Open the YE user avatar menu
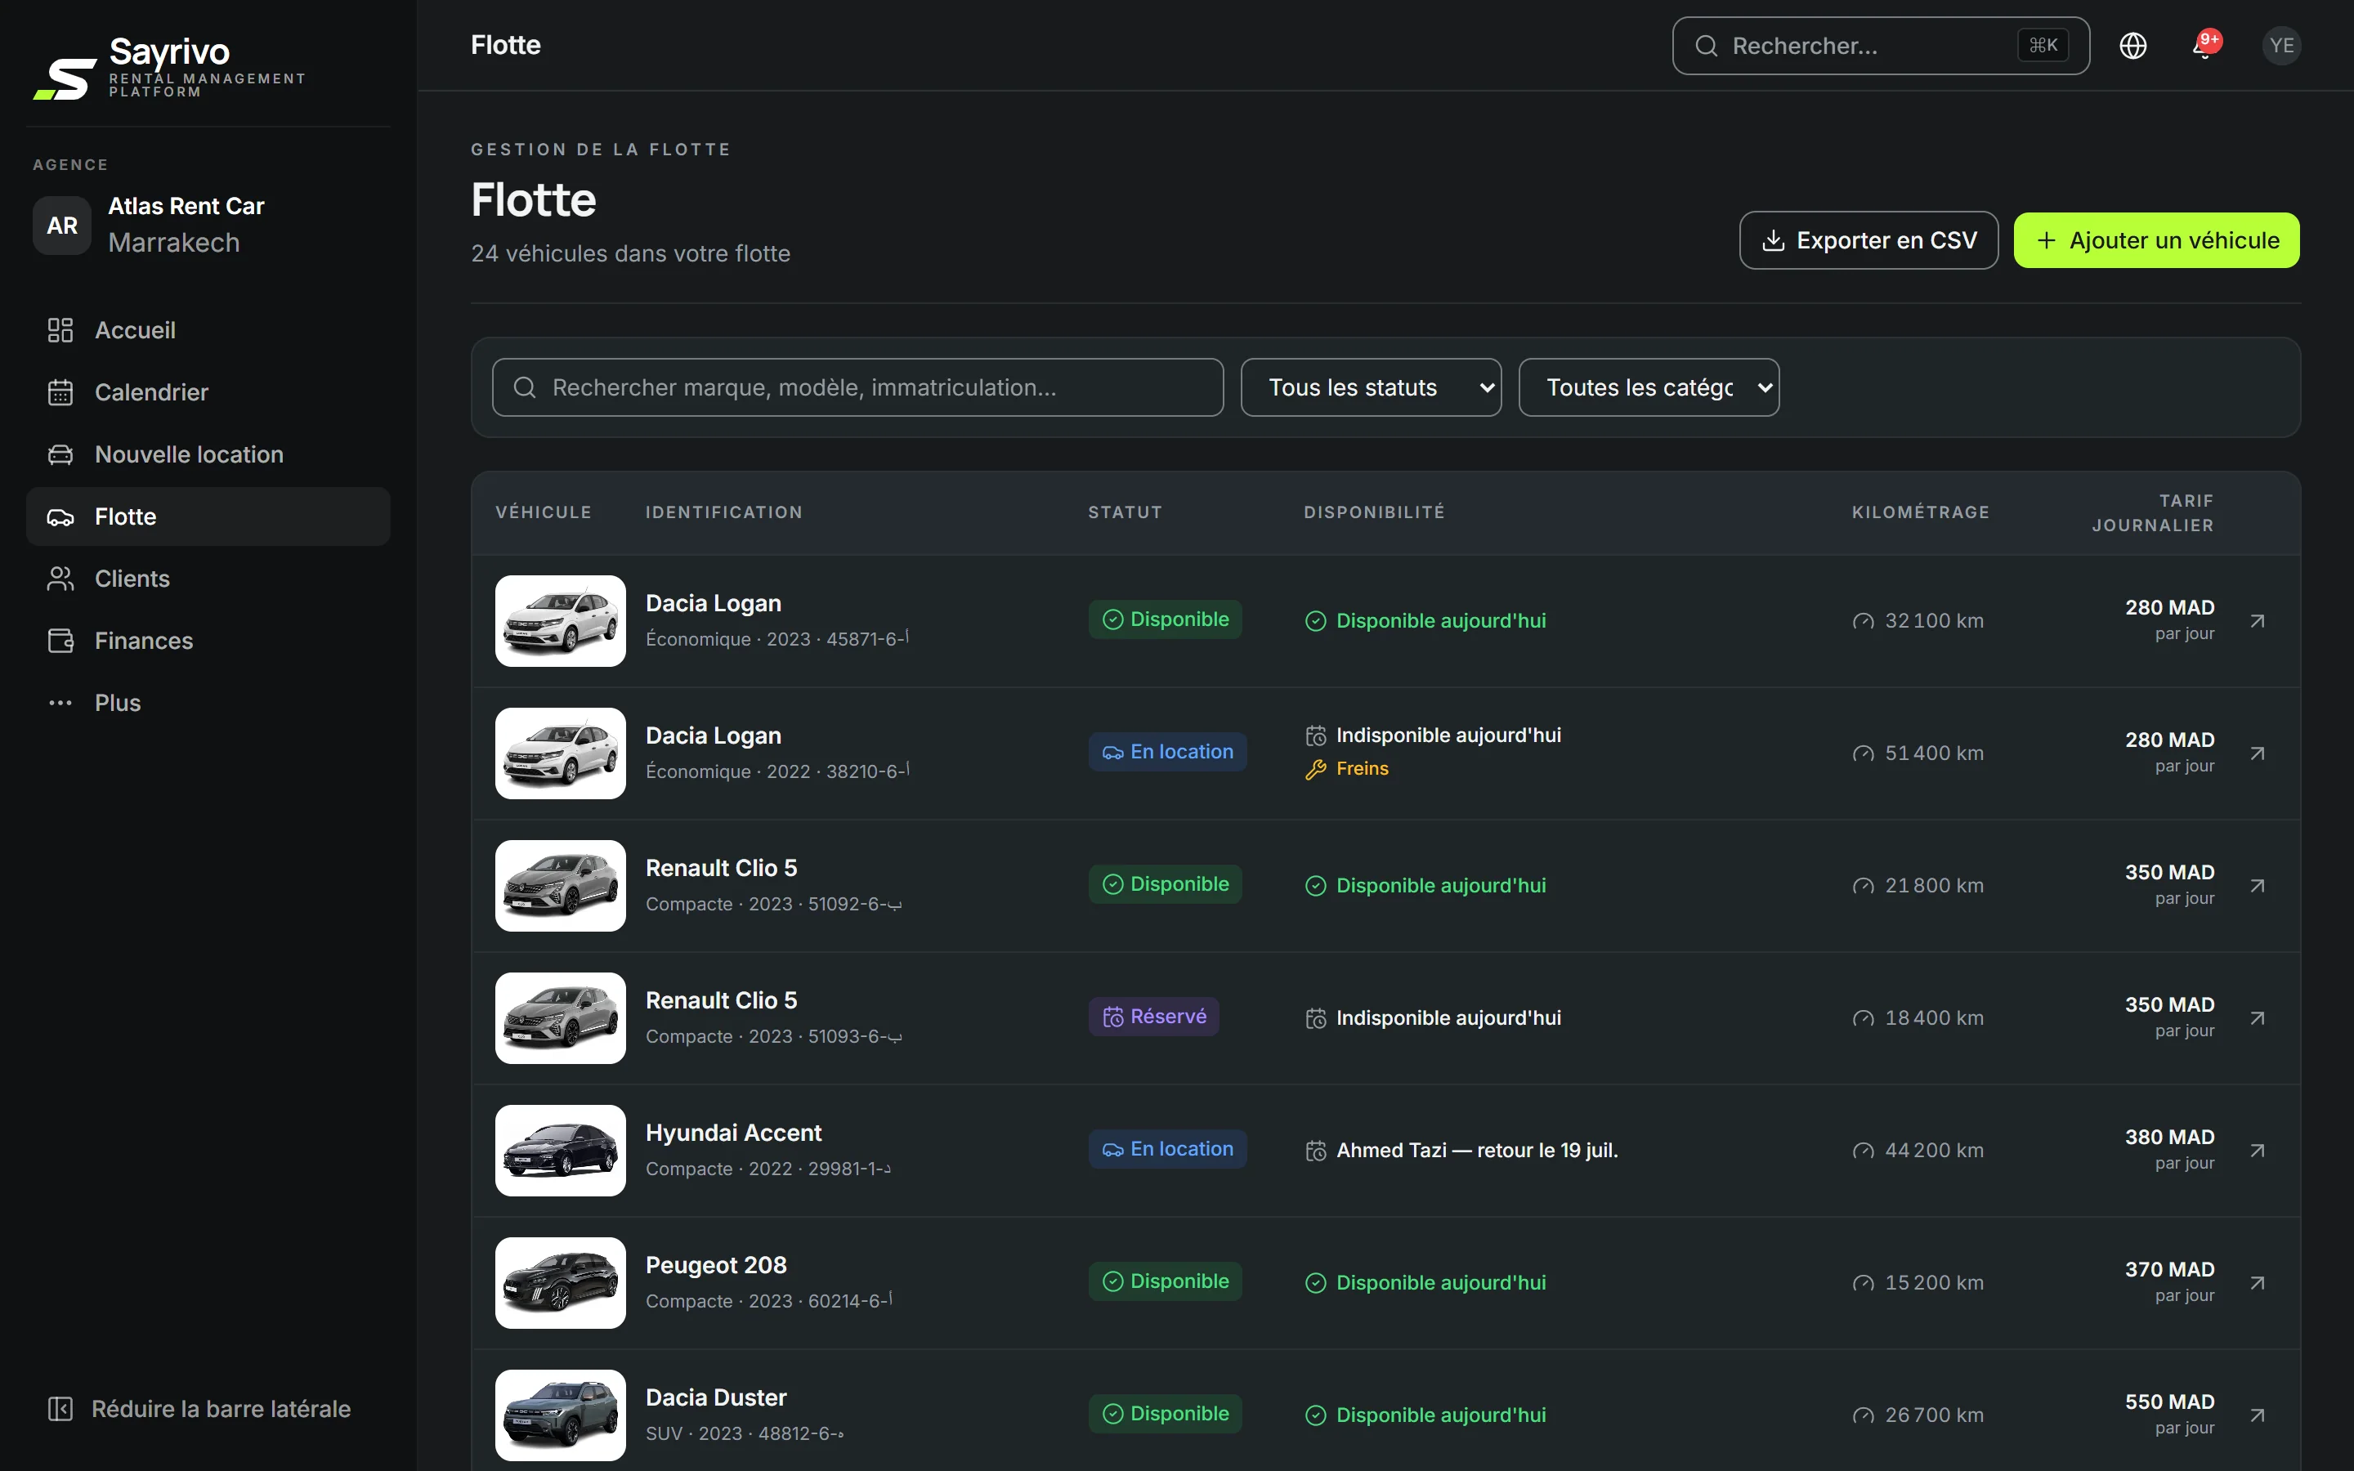The height and width of the screenshot is (1471, 2354). [2281, 46]
